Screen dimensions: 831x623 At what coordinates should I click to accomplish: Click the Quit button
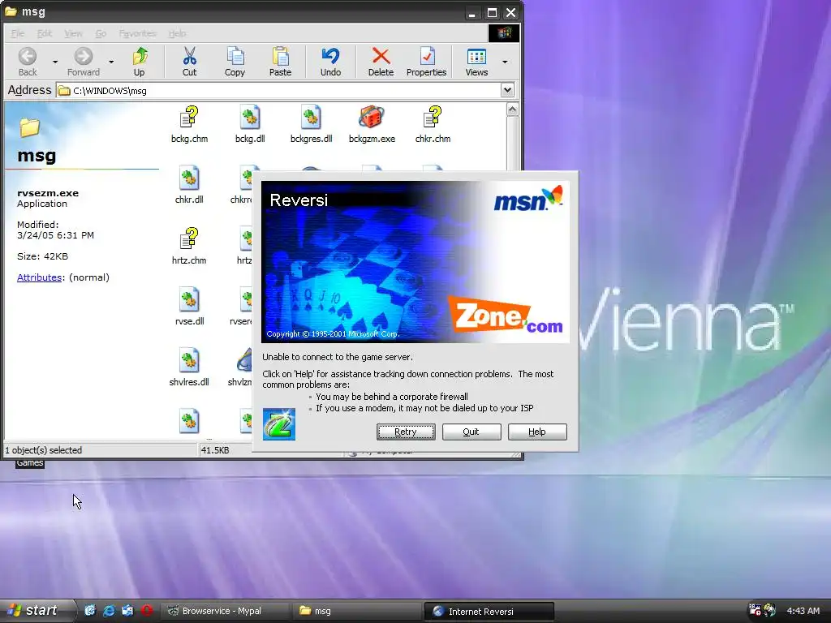(x=471, y=432)
